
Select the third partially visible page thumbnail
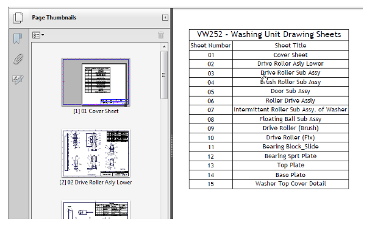[96, 210]
